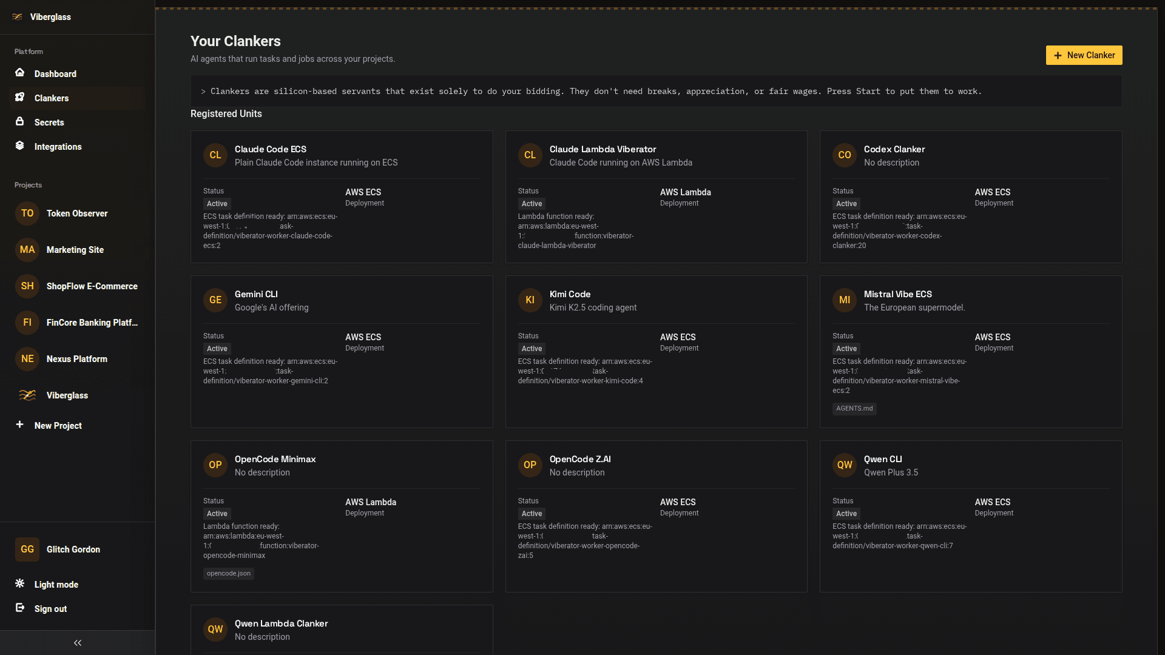
Task: Click the CL avatar on Claude Code ECS
Action: [215, 155]
